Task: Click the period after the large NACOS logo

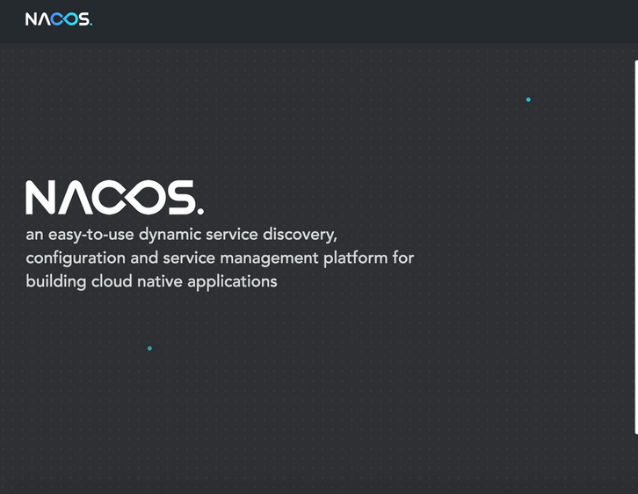Action: (x=200, y=211)
